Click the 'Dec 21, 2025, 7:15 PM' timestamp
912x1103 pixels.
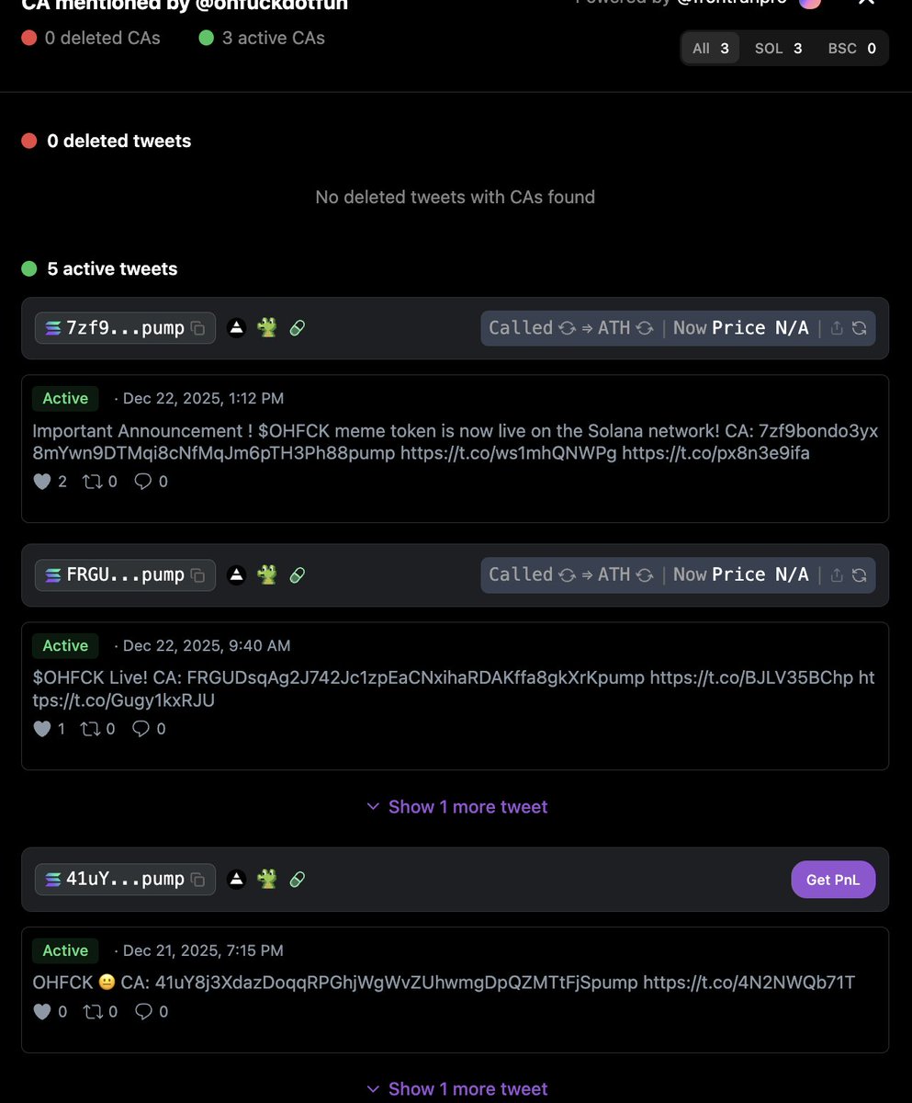[203, 951]
